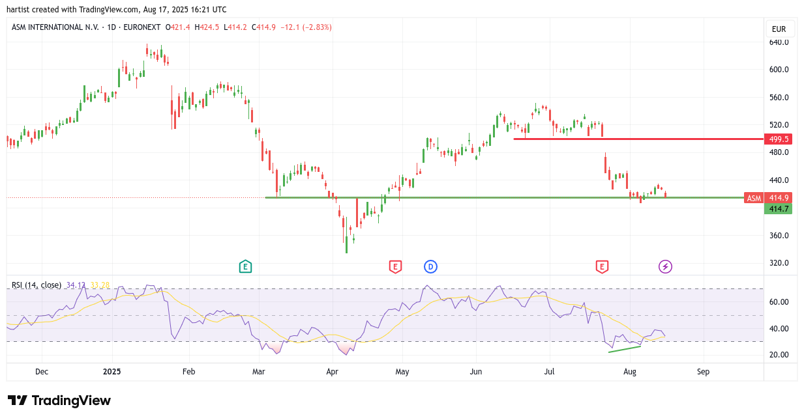Click the high value H424.5
Screen dimensions: 804x420
pyautogui.click(x=207, y=27)
